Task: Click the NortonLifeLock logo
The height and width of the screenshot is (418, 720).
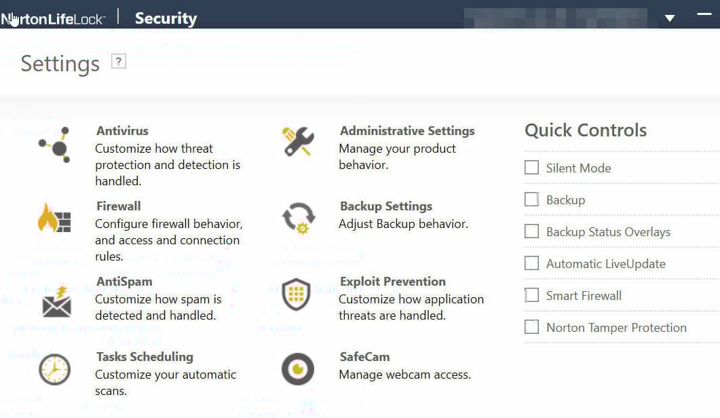Action: click(53, 19)
